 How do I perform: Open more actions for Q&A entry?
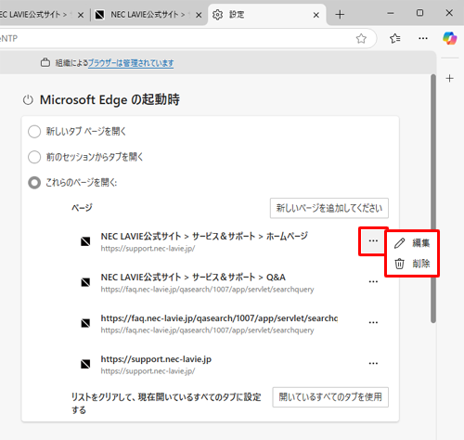point(373,281)
